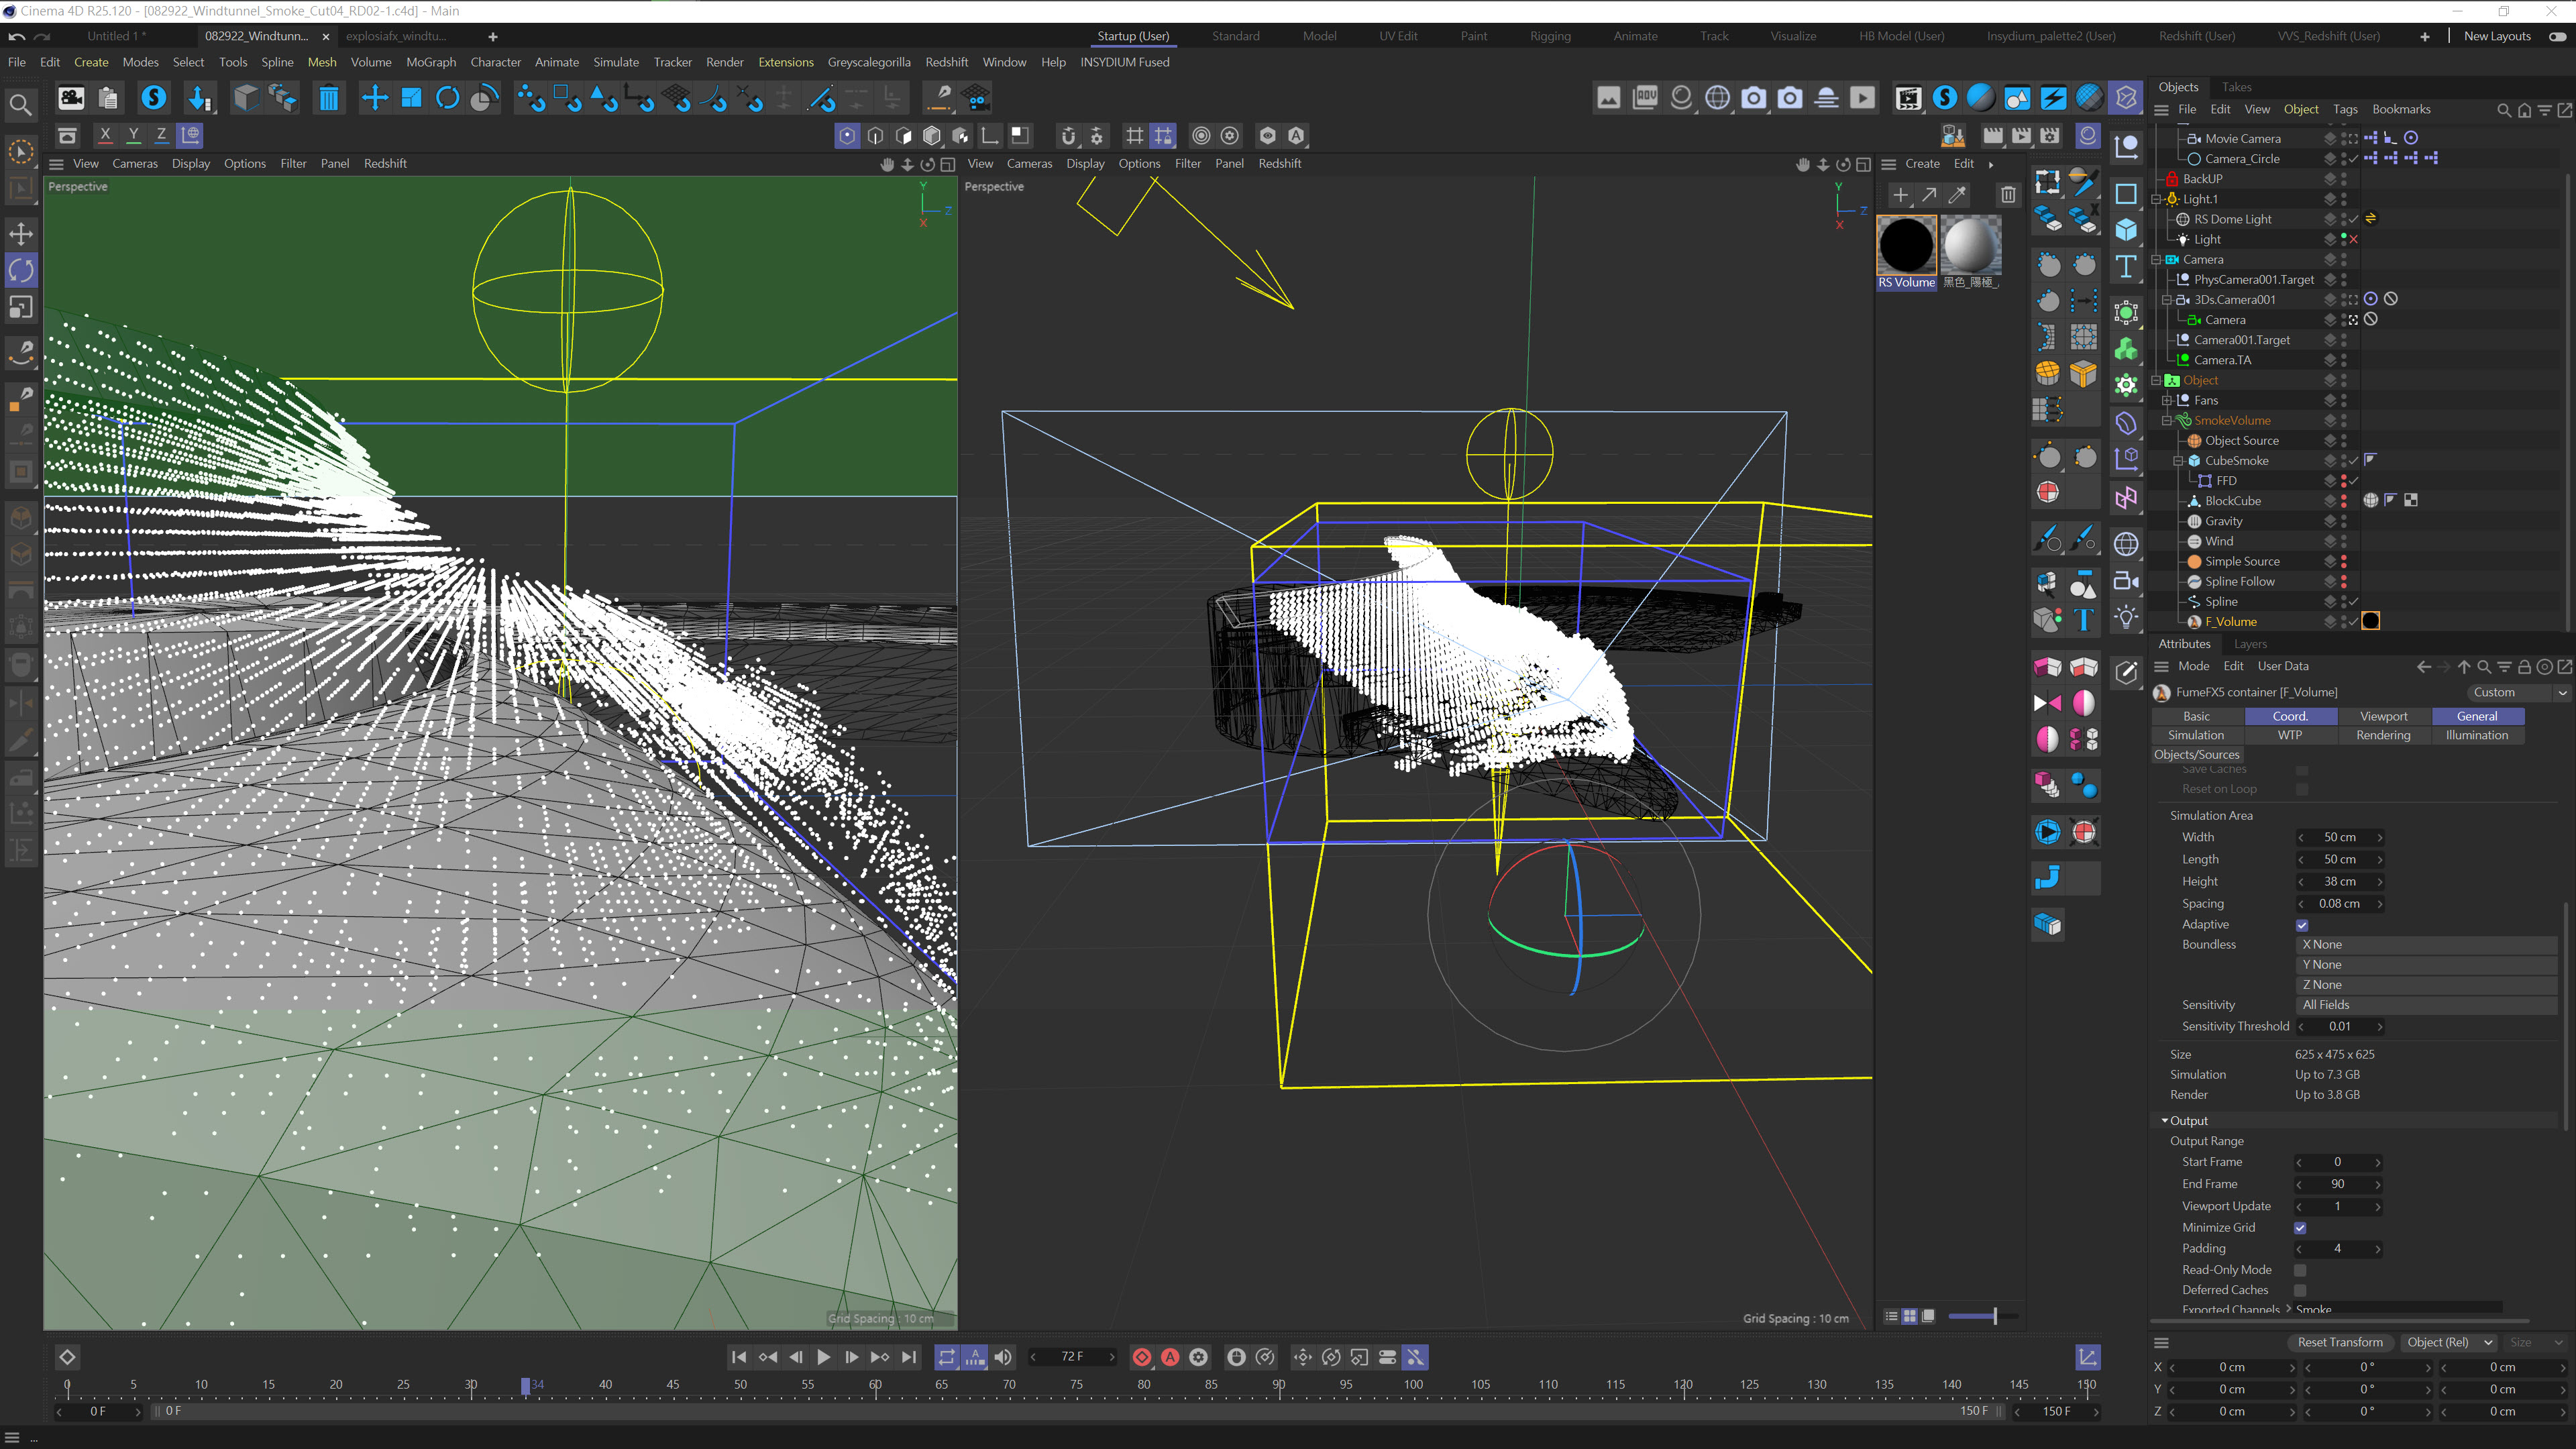
Task: Enable the Read-Only Mode checkbox
Action: (x=2300, y=1270)
